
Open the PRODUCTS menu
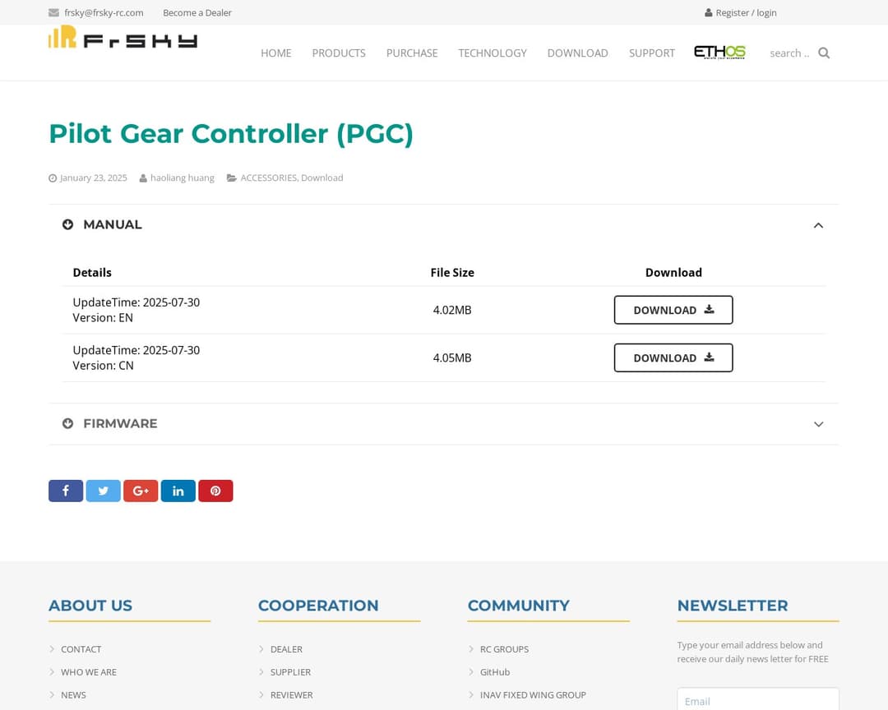point(338,53)
